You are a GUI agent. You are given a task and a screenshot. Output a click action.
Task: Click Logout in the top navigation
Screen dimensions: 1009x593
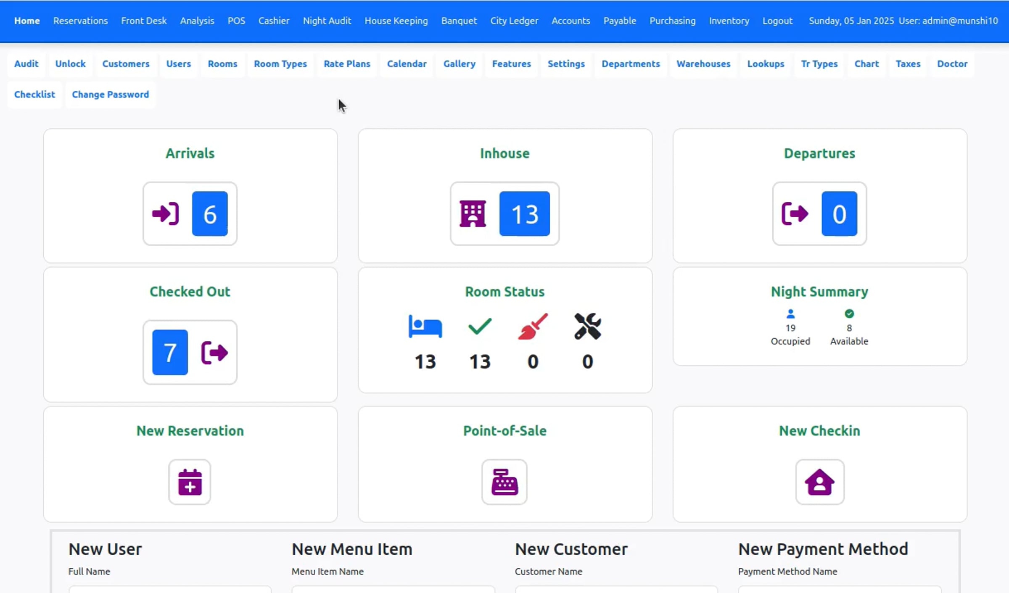(x=777, y=21)
